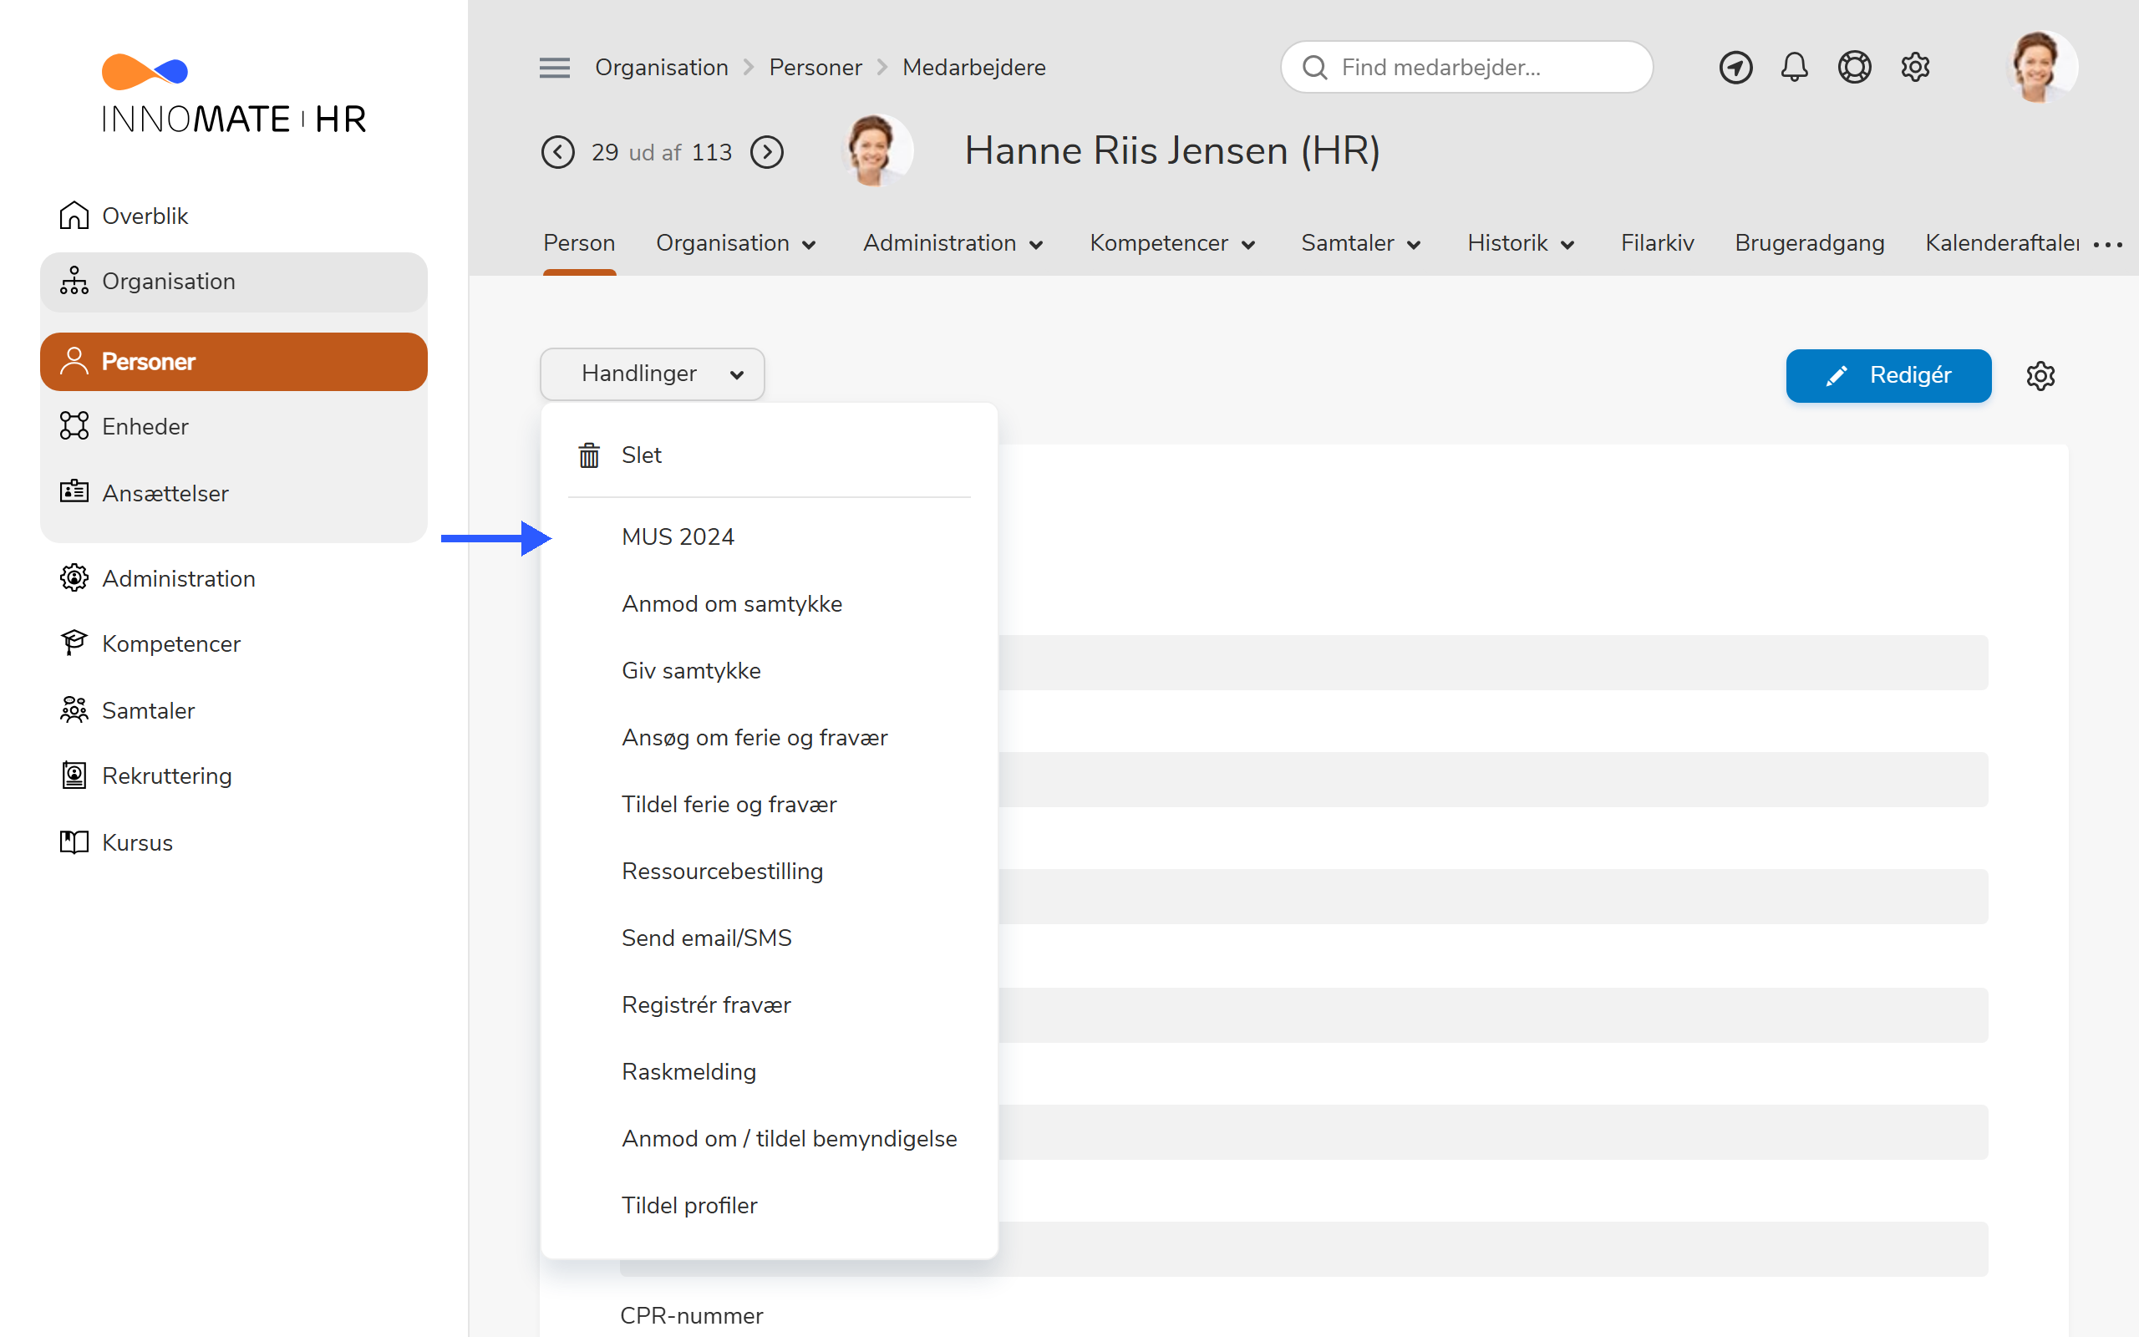
Task: Click the compass navigation icon
Action: tap(1735, 67)
